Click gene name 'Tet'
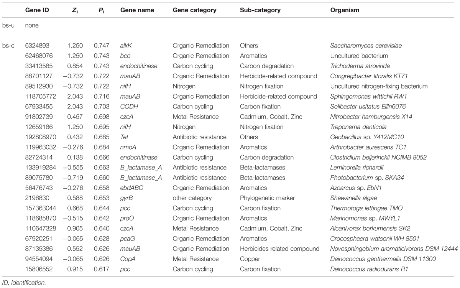 (x=125, y=137)
